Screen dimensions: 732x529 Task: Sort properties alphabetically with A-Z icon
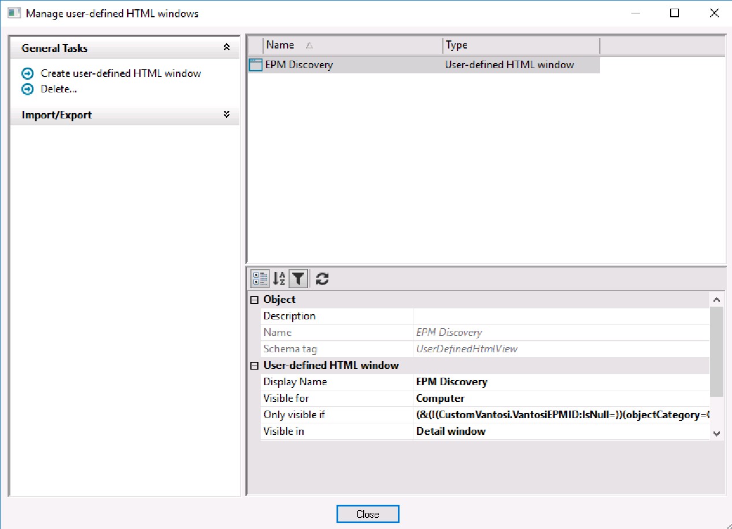[x=278, y=278]
